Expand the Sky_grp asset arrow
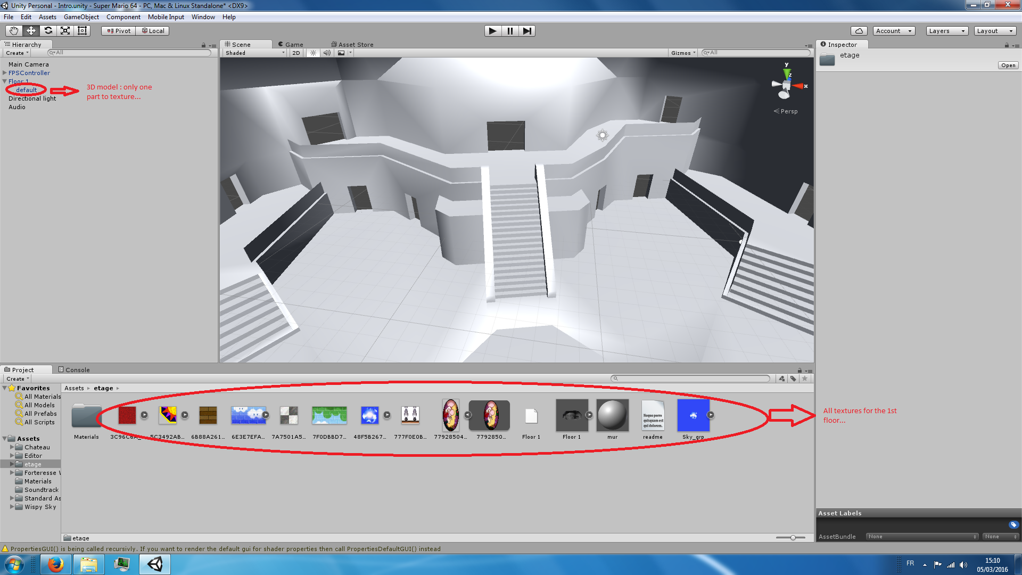Viewport: 1022px width, 575px height. (x=710, y=415)
